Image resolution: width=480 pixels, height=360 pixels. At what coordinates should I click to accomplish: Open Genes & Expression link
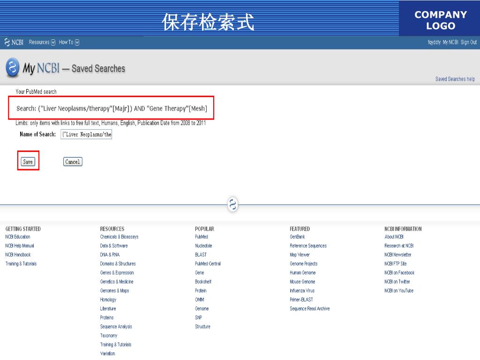[117, 272]
